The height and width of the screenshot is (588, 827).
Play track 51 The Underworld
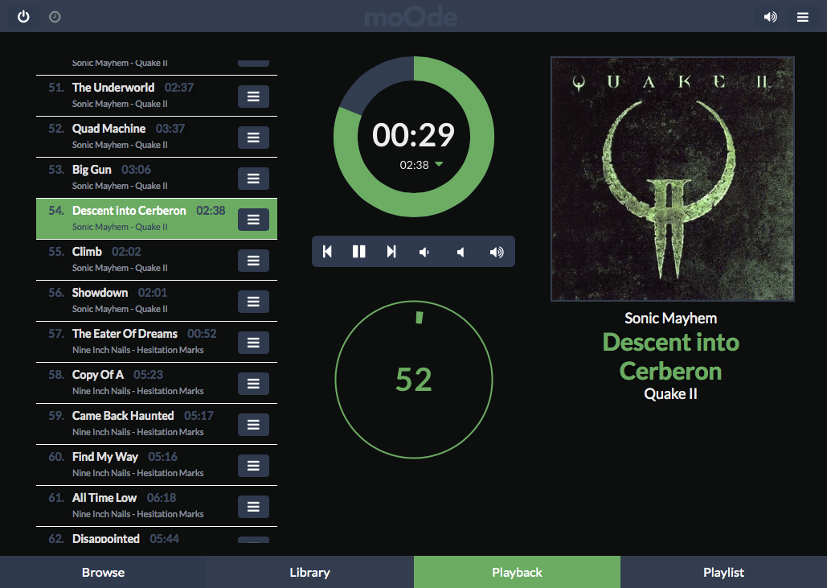pyautogui.click(x=157, y=96)
